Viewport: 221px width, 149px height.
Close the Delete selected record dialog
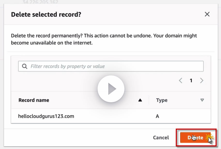[x=207, y=14]
